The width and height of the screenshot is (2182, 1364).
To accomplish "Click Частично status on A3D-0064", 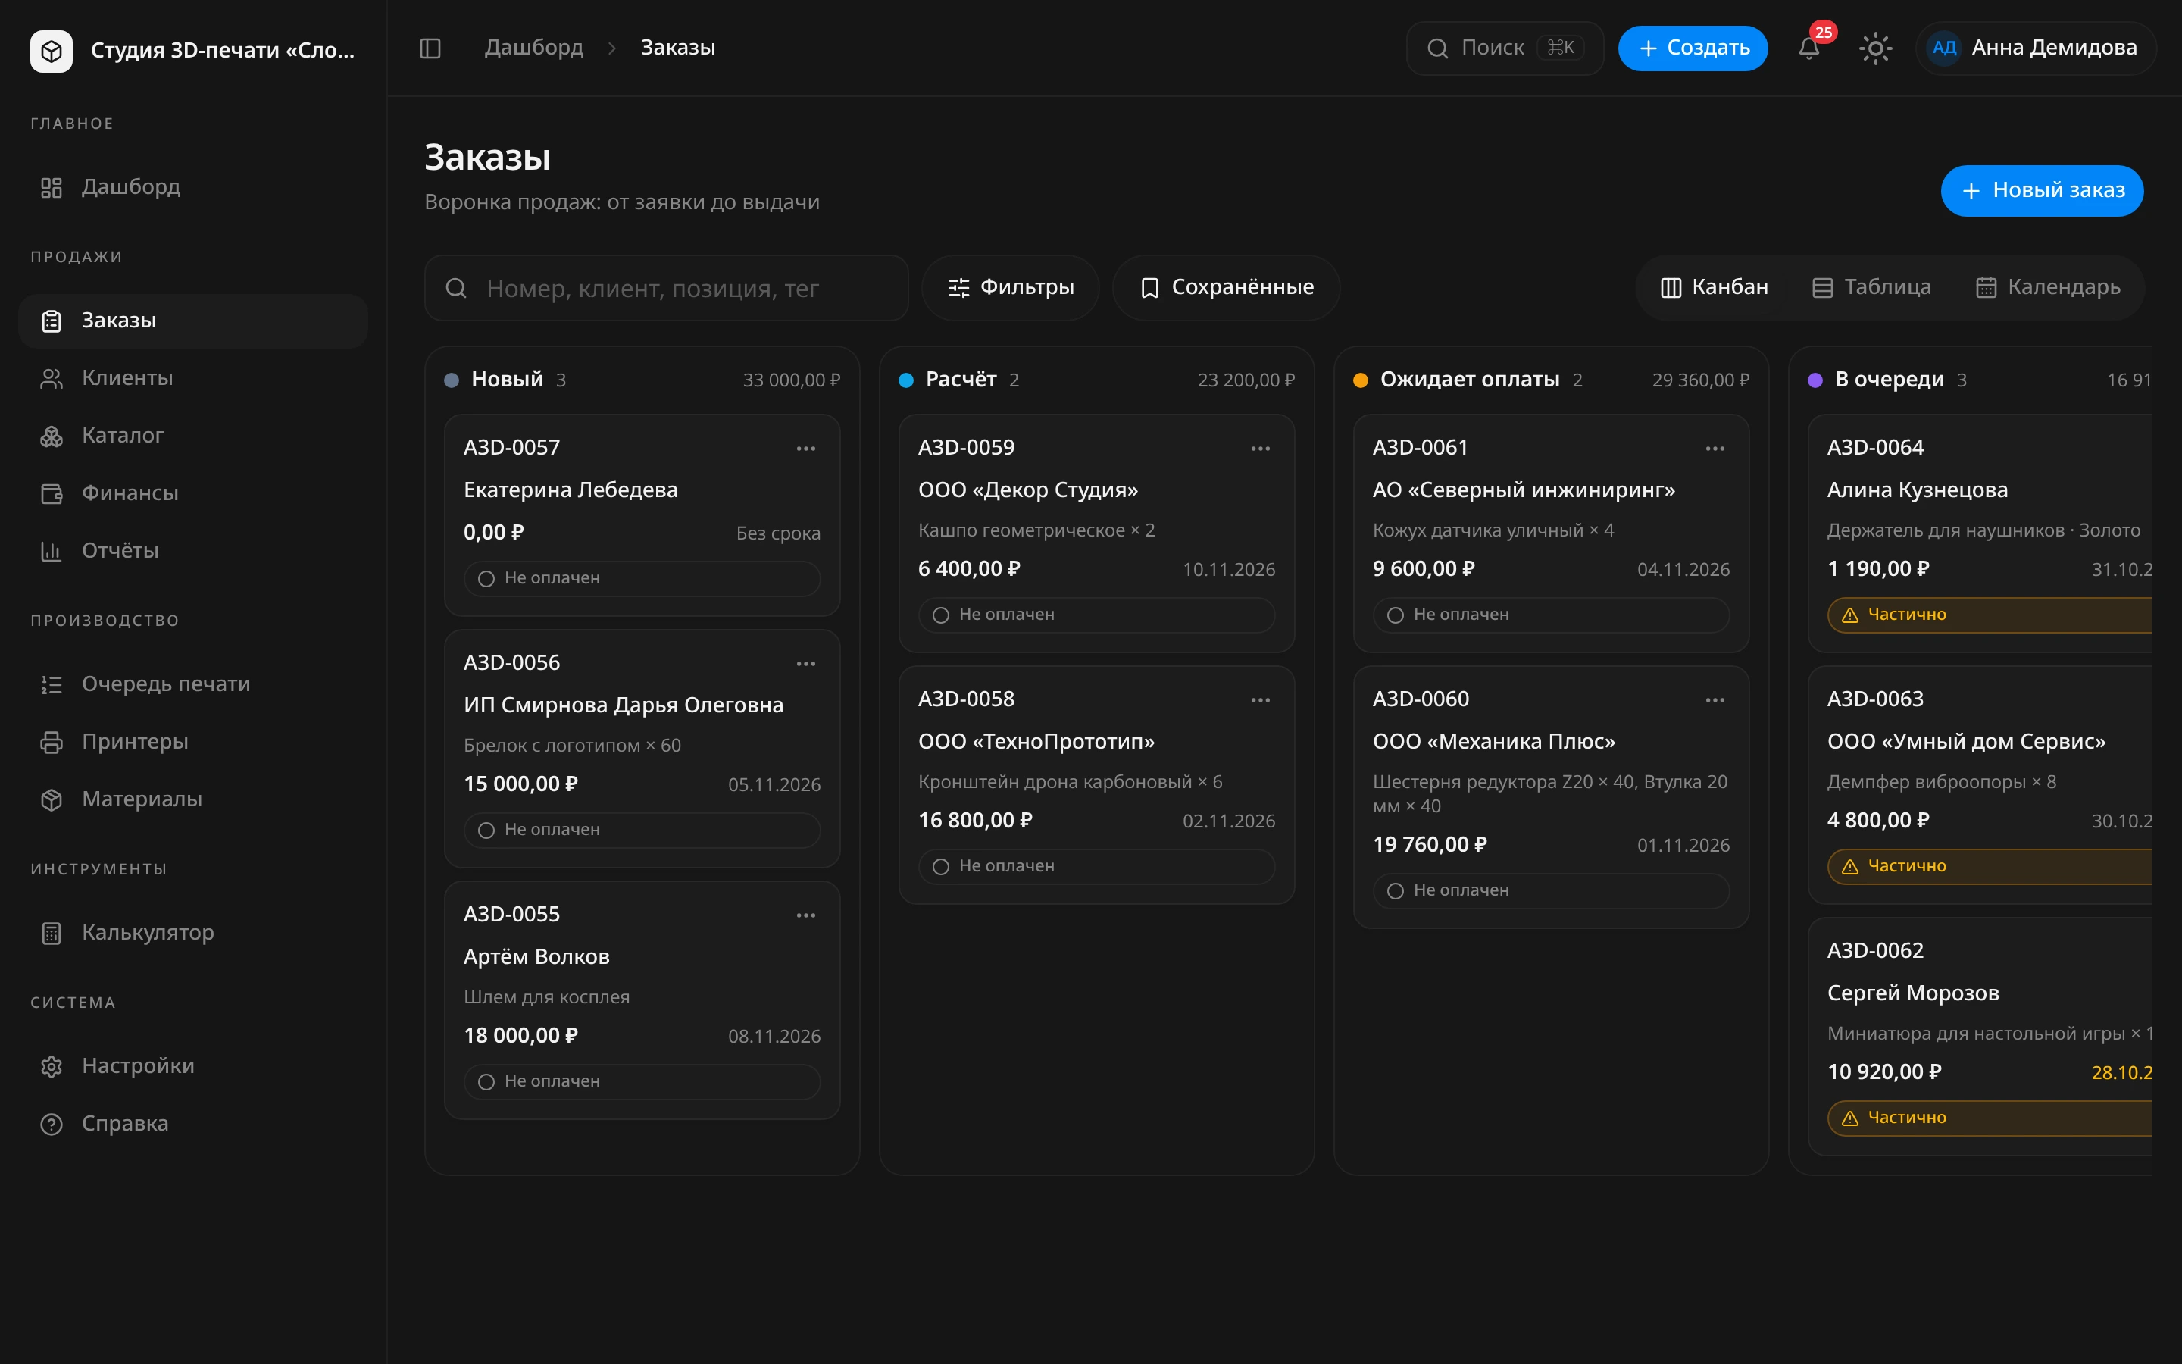I will [x=1989, y=615].
